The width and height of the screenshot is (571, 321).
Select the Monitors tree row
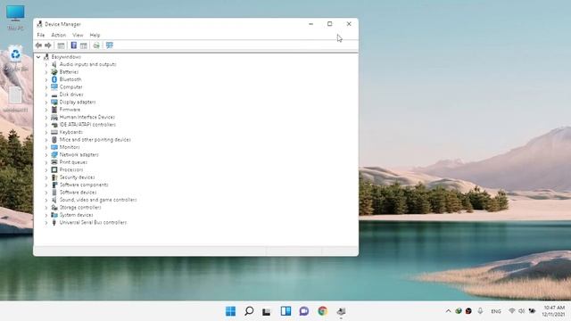pos(65,147)
